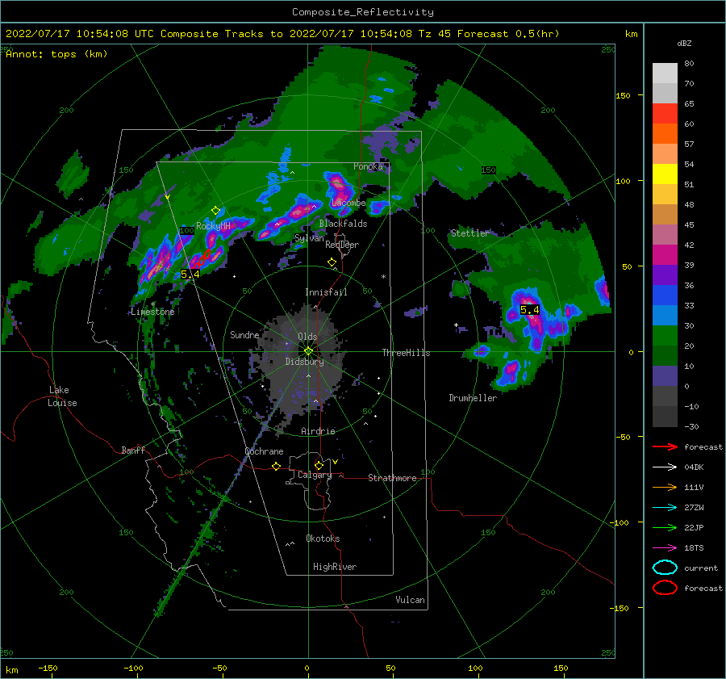Click the Cochrane town label
The width and height of the screenshot is (726, 679).
264,451
